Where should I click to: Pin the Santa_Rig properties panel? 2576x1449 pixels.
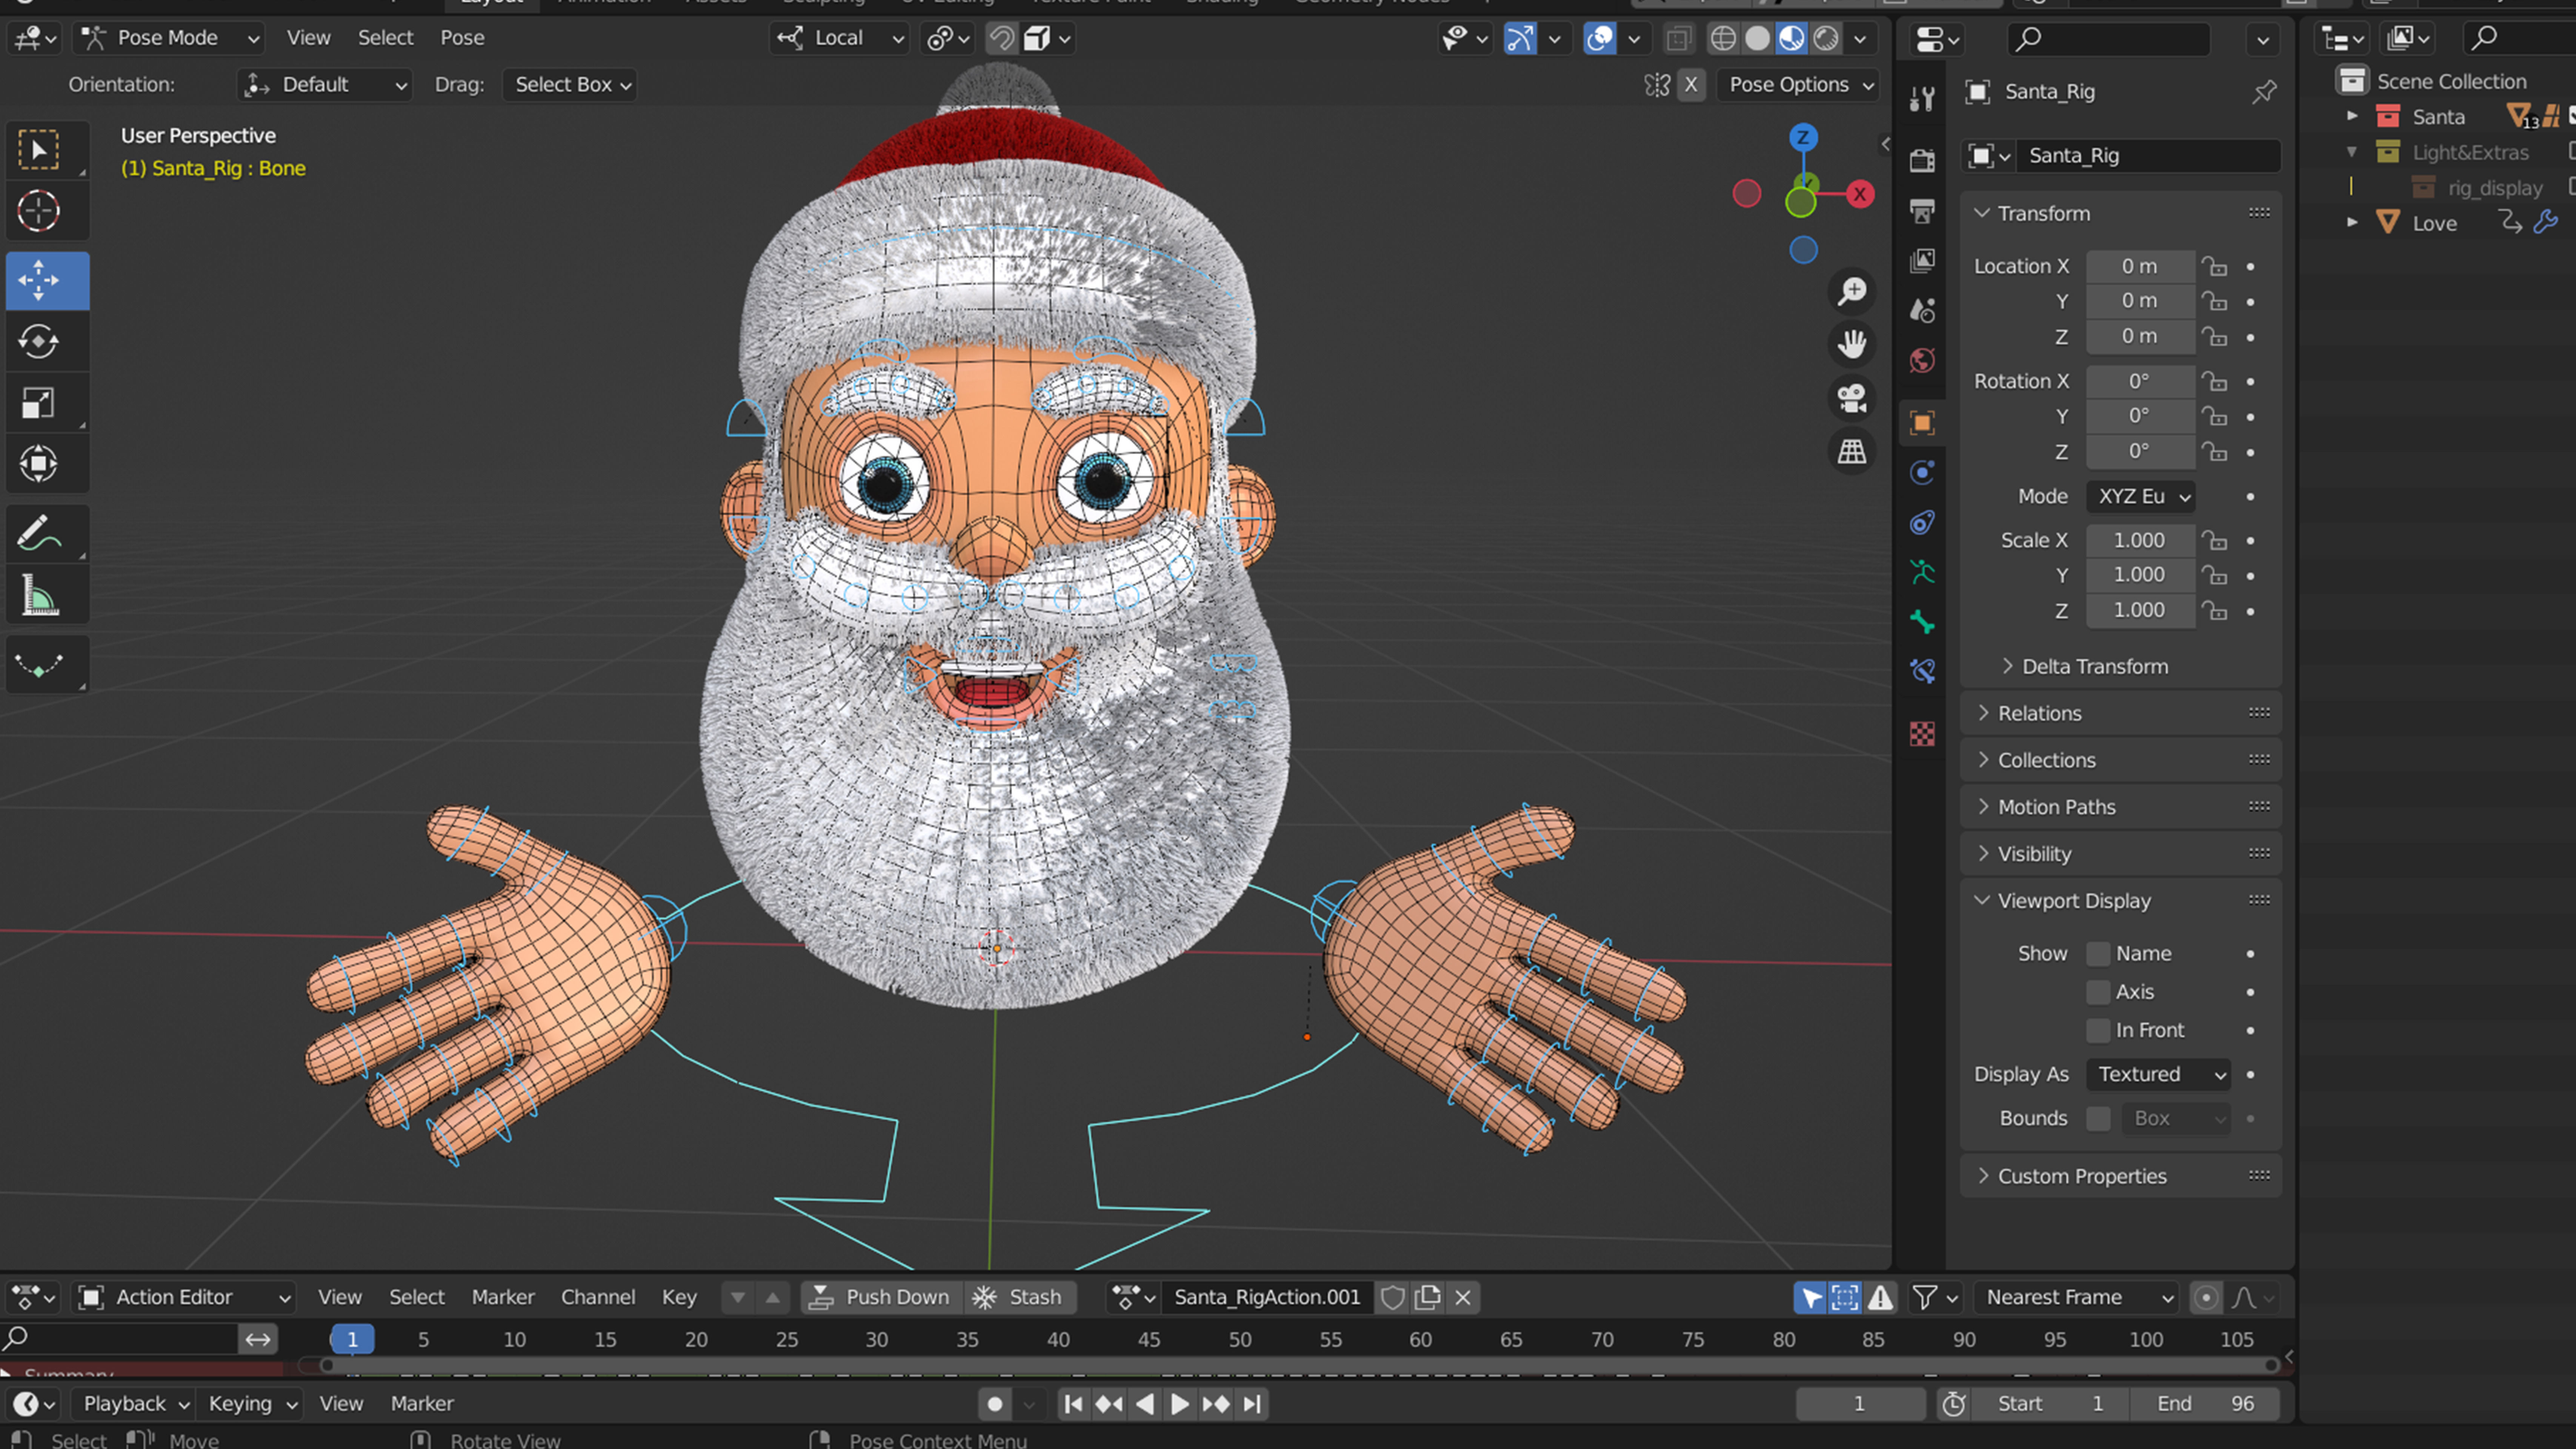pos(2264,92)
